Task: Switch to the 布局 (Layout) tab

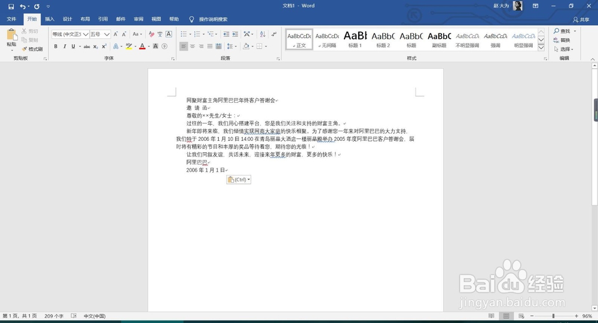Action: 85,19
